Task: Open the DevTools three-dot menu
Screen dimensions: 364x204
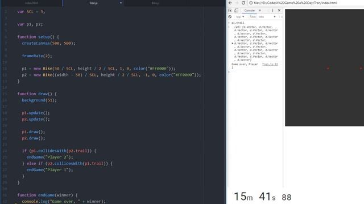Action: pyautogui.click(x=272, y=10)
